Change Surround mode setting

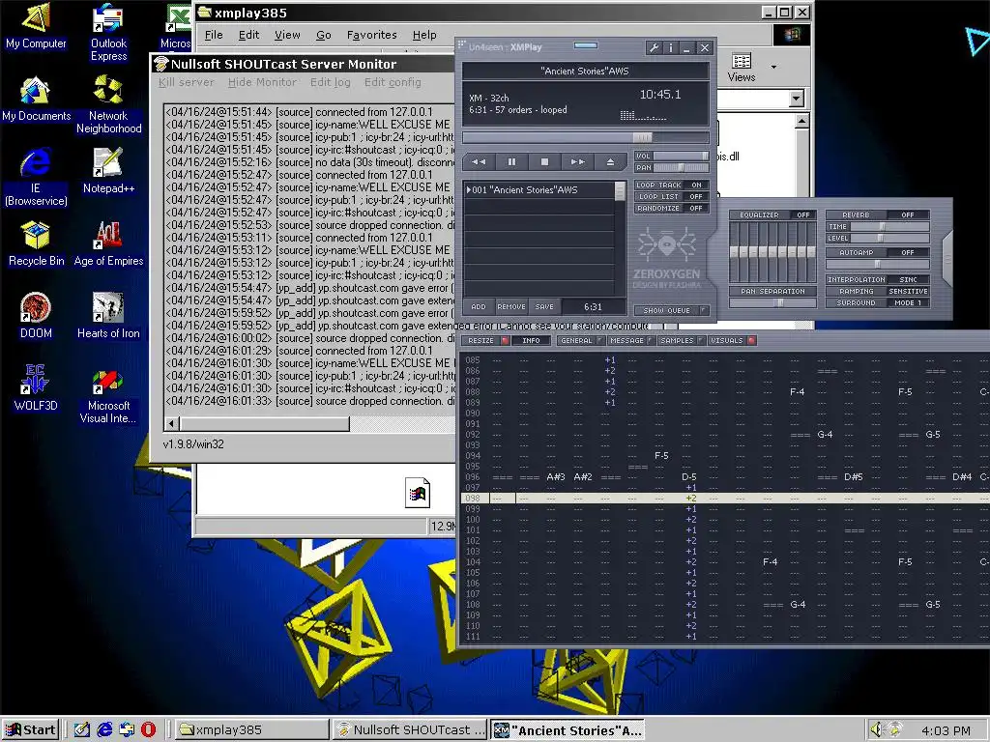pos(878,302)
